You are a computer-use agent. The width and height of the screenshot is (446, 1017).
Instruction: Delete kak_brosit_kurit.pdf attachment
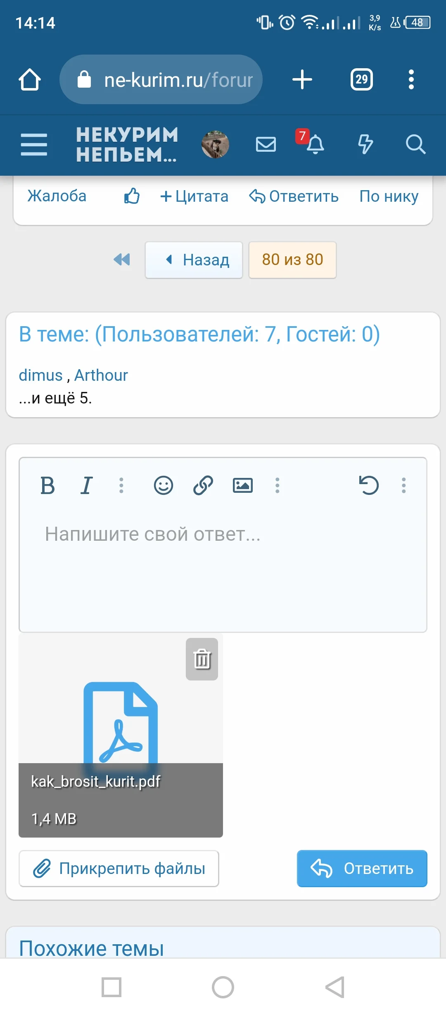[x=202, y=659]
